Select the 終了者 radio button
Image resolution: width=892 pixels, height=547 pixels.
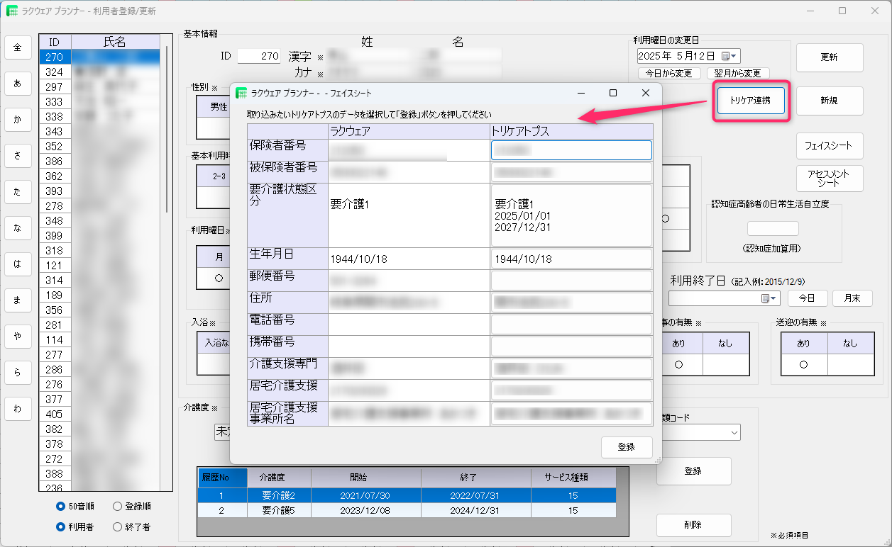tap(118, 526)
